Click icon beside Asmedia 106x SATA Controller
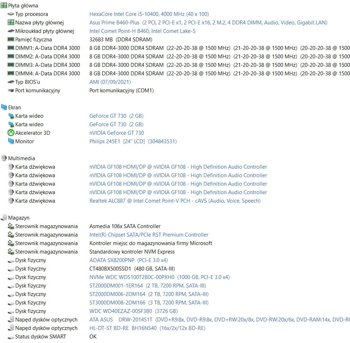 click(11, 226)
